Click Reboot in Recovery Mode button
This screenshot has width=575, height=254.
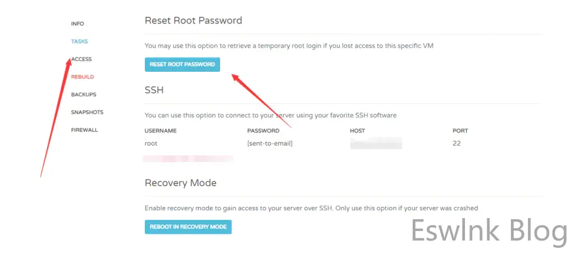click(x=188, y=227)
